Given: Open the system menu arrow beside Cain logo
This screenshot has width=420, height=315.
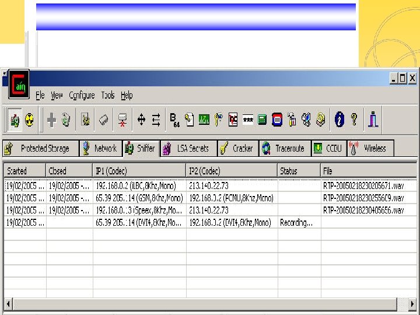Looking at the screenshot, I should click(x=5, y=73).
